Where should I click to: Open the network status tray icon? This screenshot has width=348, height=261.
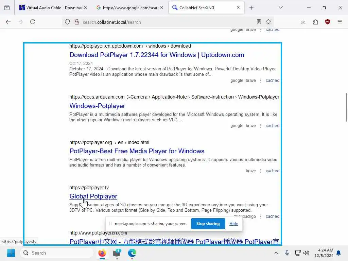[x=298, y=253]
